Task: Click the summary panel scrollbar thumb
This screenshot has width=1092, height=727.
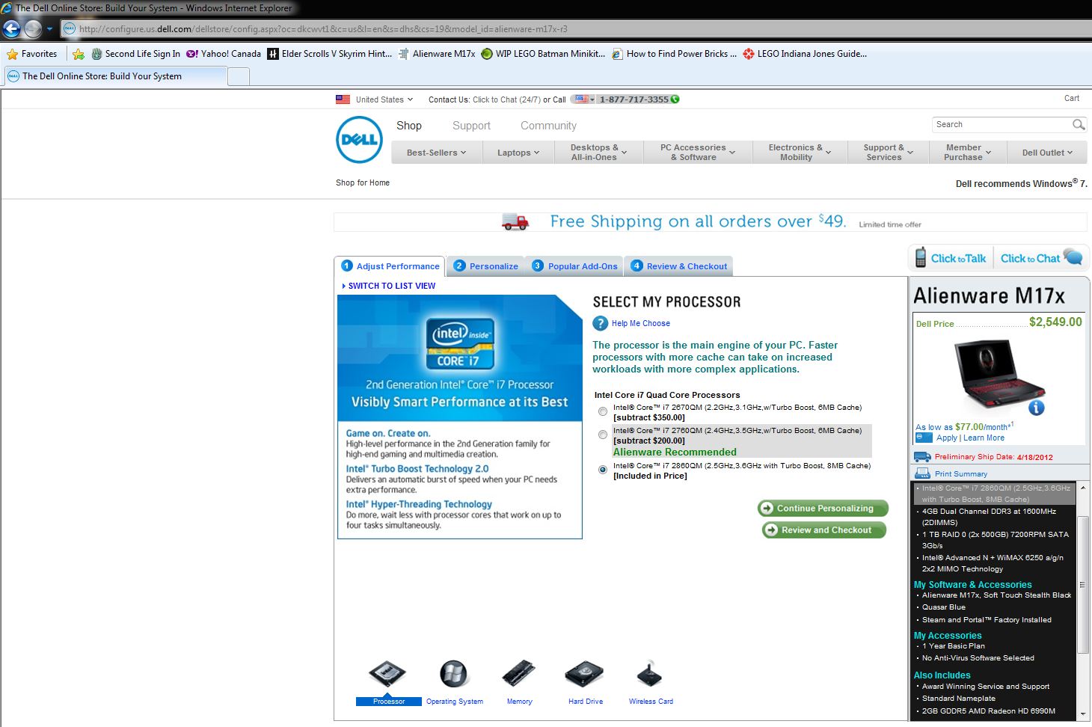Action: (x=1082, y=585)
